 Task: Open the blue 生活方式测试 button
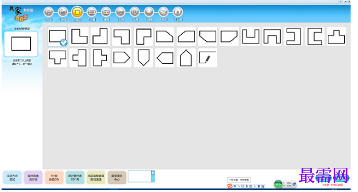click(12, 177)
